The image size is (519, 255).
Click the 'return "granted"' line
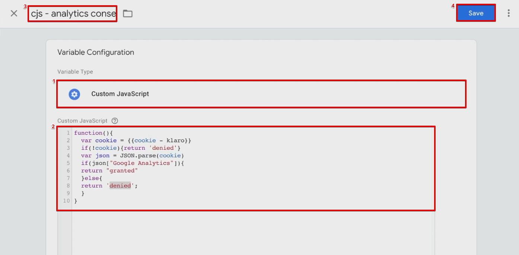109,171
